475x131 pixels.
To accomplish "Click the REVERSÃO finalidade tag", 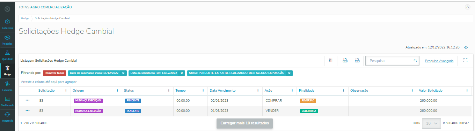I will click(x=308, y=100).
